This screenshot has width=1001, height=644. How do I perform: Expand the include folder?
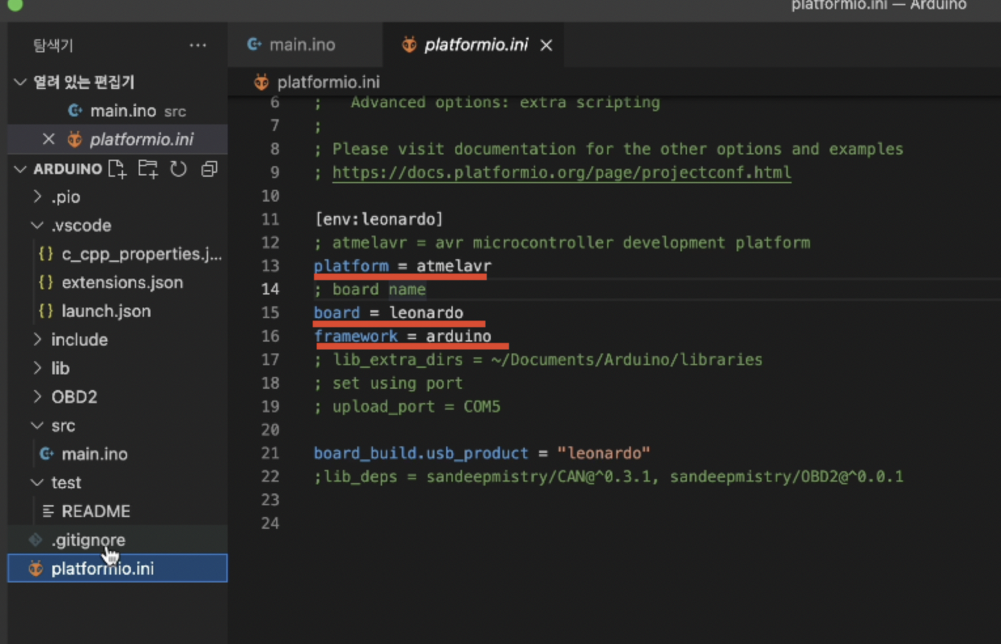click(x=37, y=339)
